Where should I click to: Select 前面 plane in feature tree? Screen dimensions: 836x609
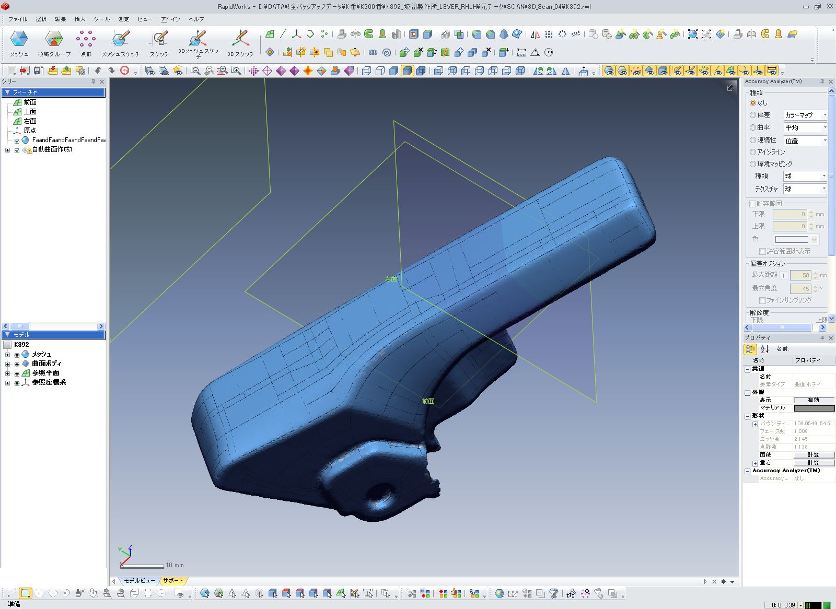(x=30, y=102)
